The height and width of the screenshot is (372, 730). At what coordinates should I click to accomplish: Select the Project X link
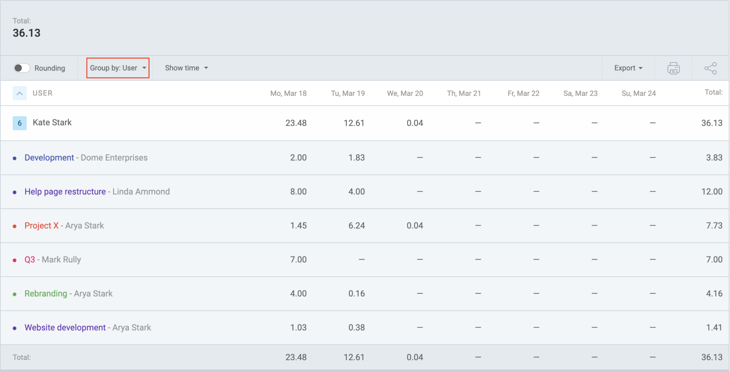41,225
